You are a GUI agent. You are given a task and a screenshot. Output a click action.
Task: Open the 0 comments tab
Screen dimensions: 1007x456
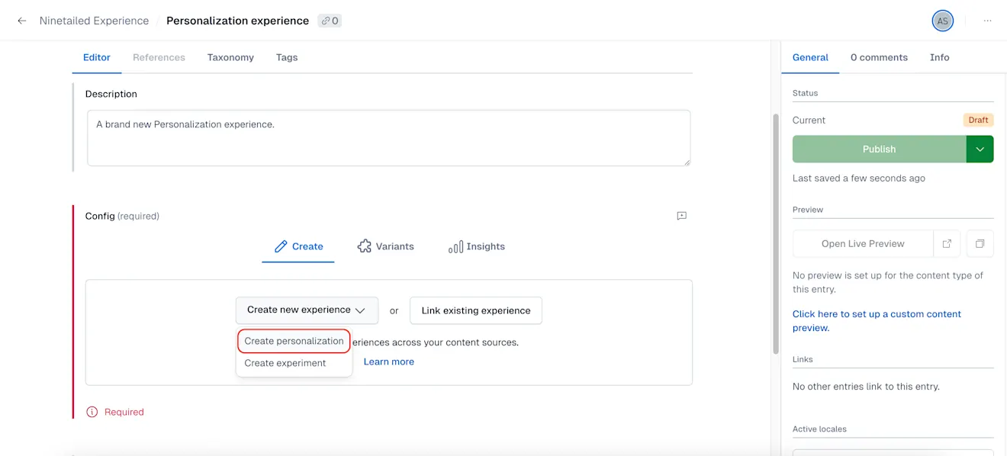click(x=879, y=57)
